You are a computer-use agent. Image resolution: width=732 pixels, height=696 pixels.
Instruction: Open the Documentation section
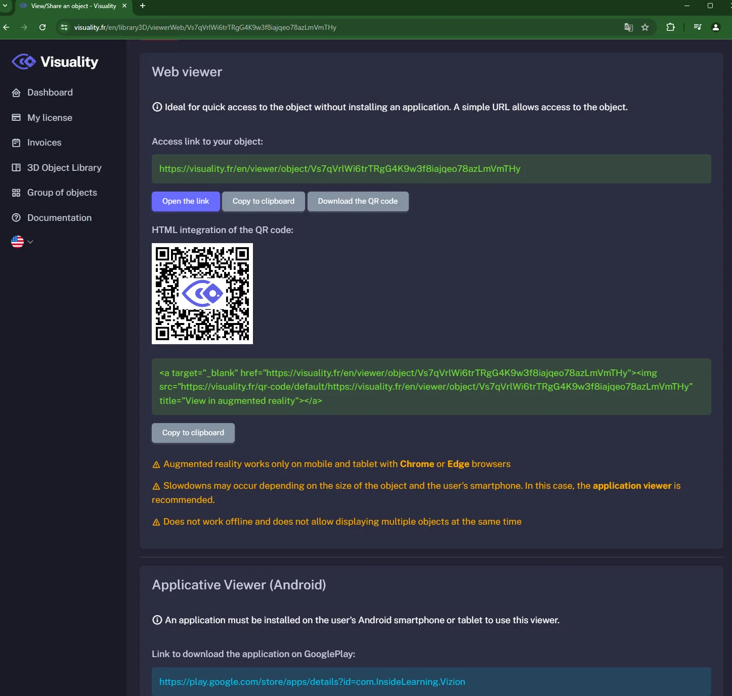coord(59,217)
